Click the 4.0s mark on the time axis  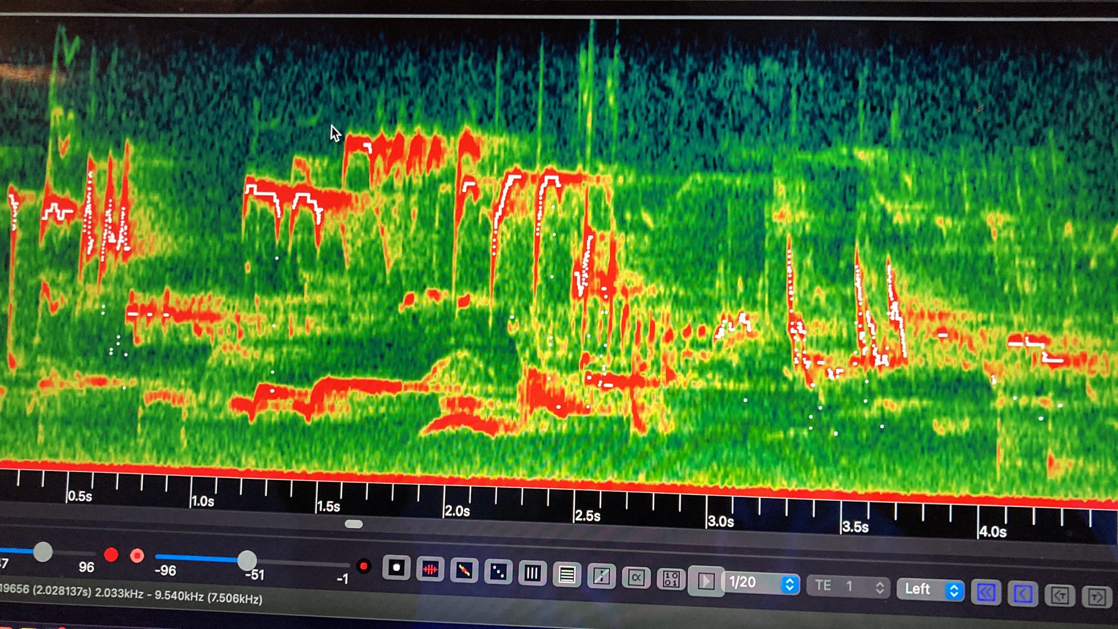click(992, 532)
